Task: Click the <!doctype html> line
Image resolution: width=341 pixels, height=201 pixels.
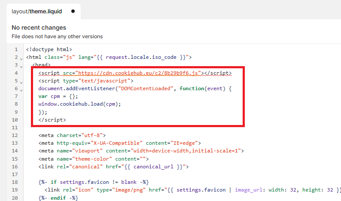Action: (49, 49)
